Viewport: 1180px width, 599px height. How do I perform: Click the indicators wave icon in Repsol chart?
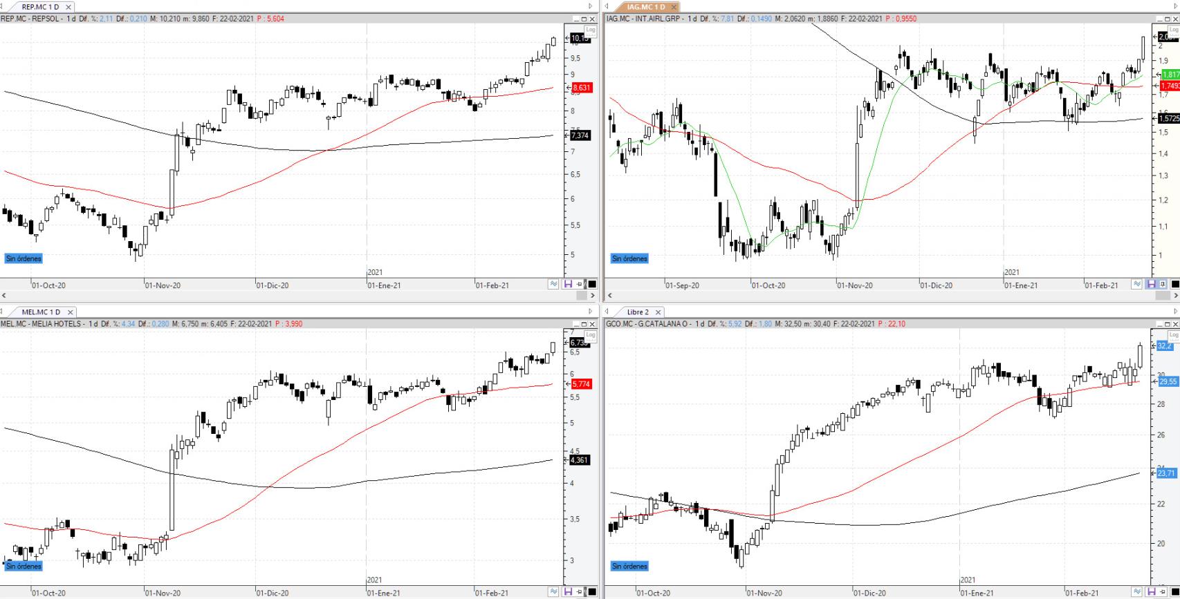click(554, 284)
